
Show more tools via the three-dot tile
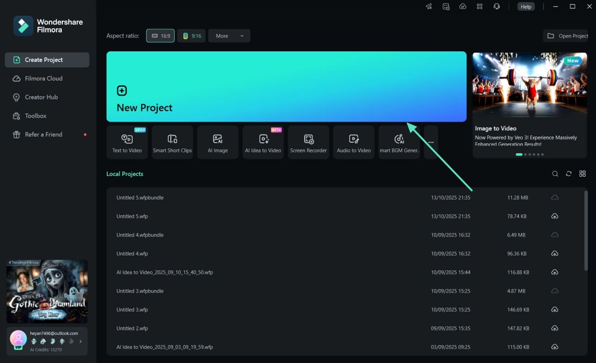431,142
